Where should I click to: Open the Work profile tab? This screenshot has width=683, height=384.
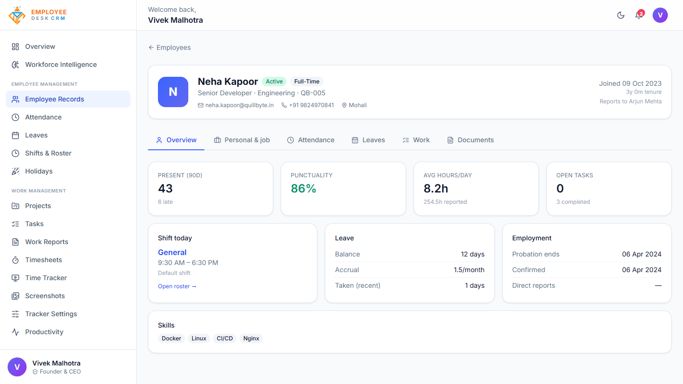[x=416, y=140]
